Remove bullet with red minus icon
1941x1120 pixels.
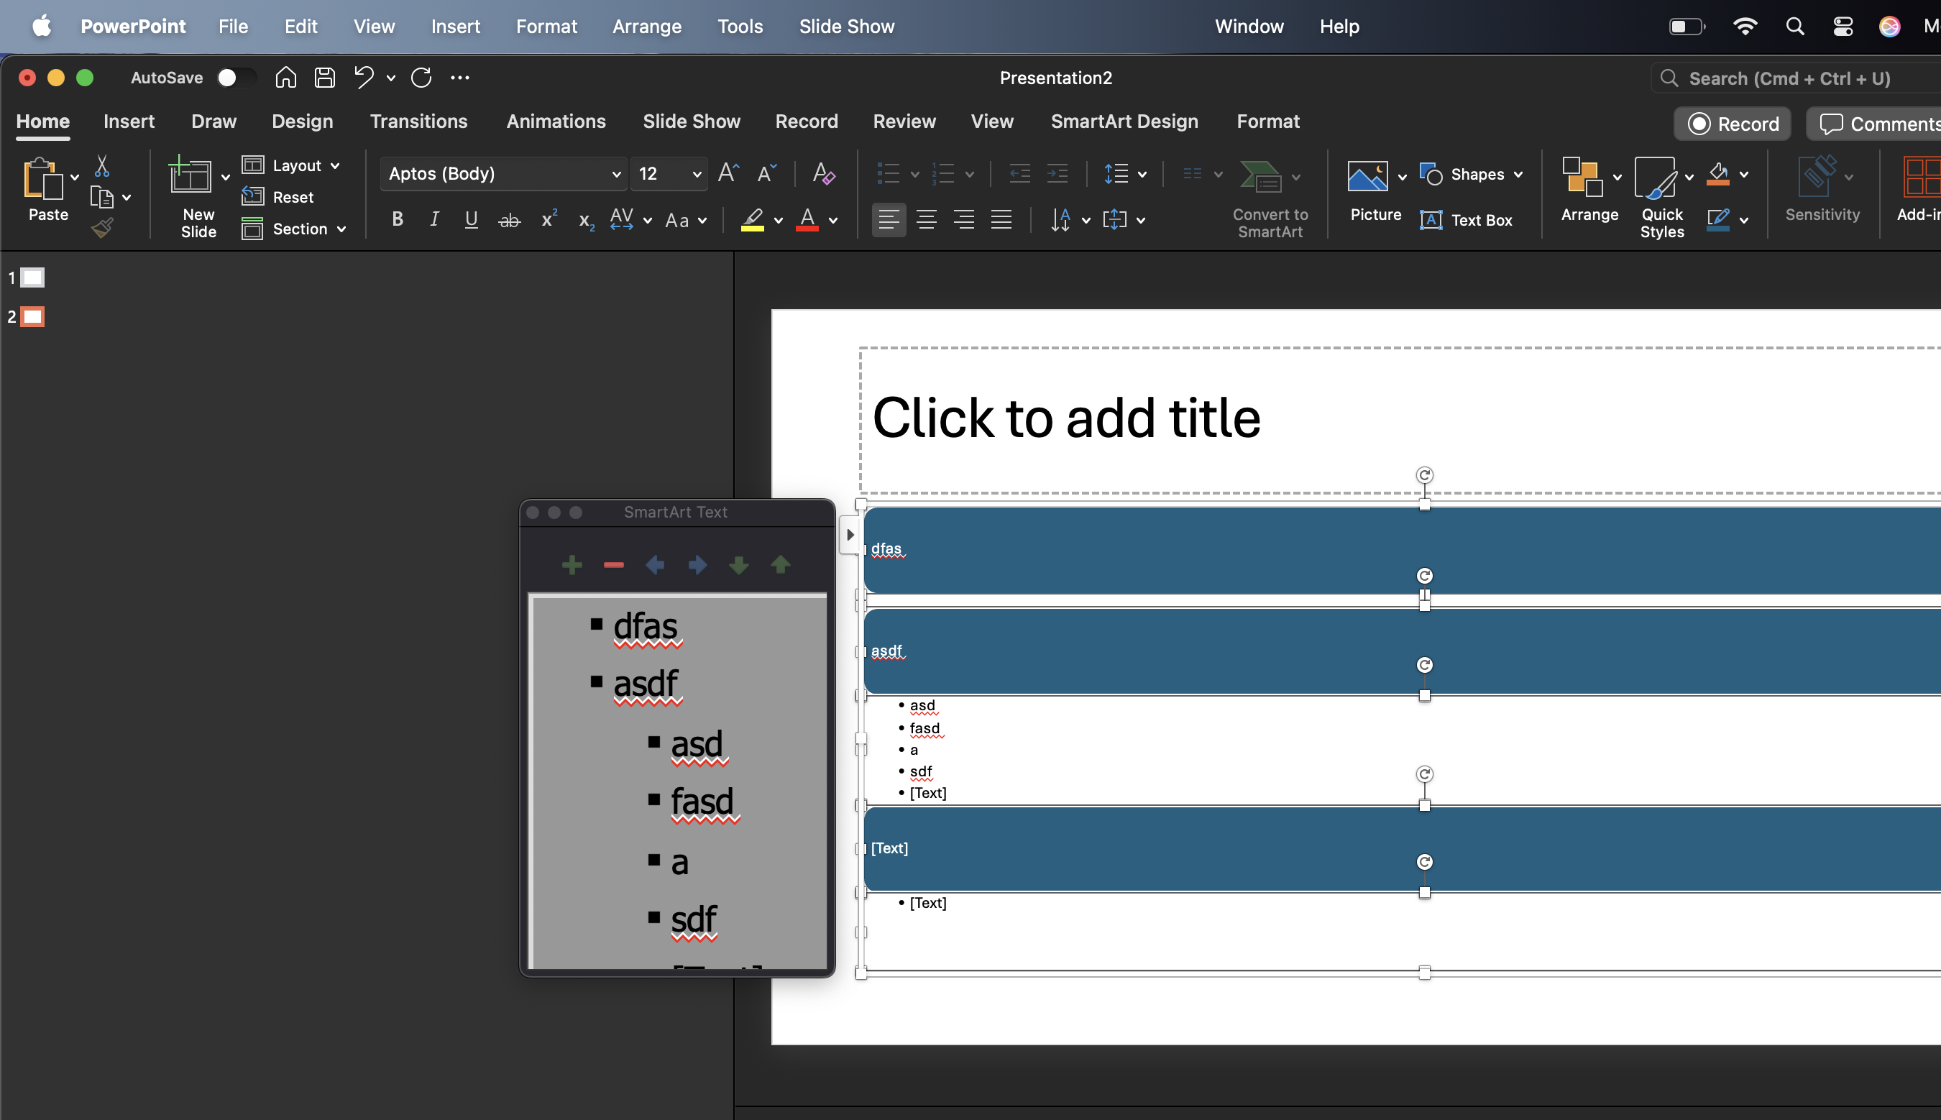click(x=614, y=565)
